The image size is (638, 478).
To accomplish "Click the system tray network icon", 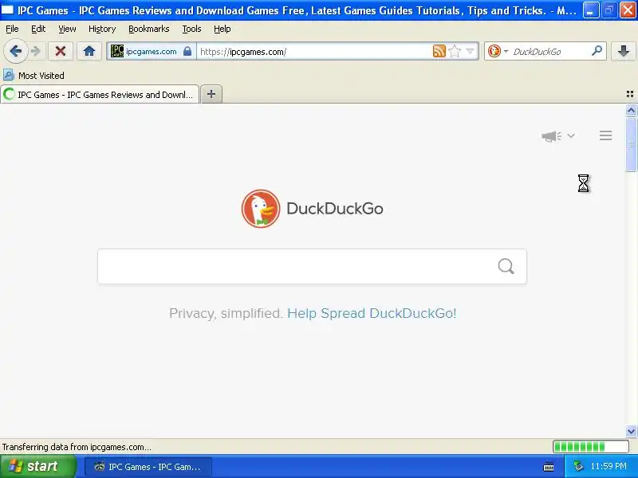I will click(x=578, y=466).
